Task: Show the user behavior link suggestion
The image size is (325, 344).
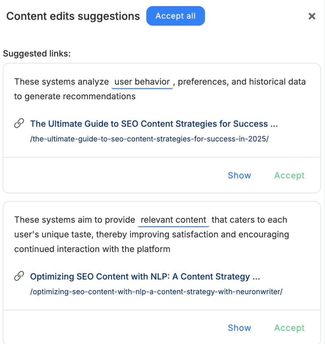Action: [239, 175]
